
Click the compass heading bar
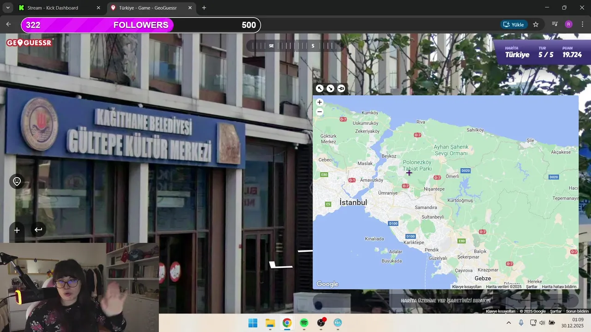[x=295, y=46]
